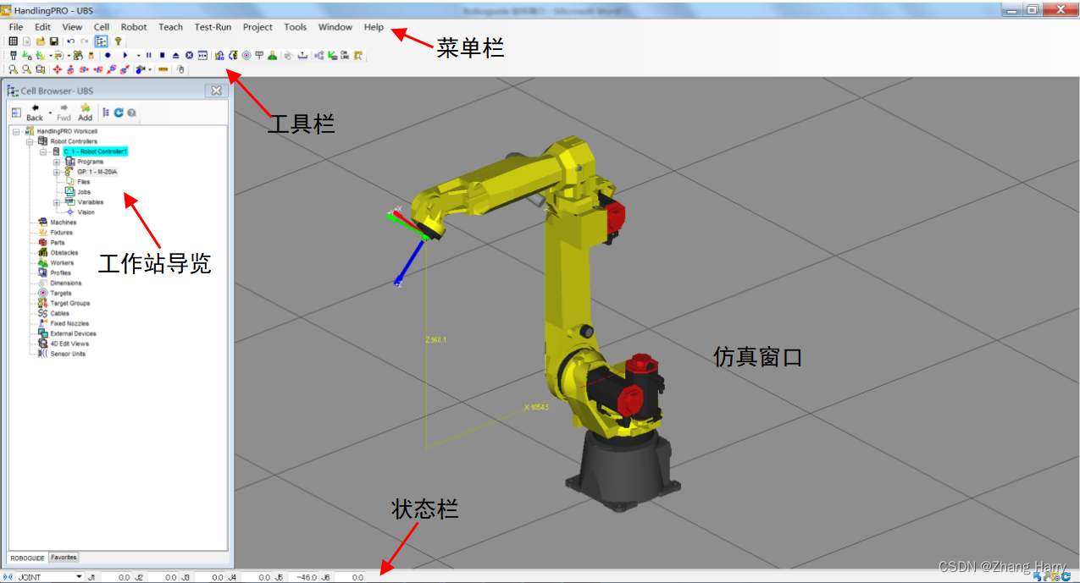Image resolution: width=1080 pixels, height=583 pixels.
Task: Switch to the ROBOGUIDE tab
Action: (x=27, y=558)
